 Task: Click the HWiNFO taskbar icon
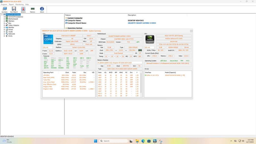pos(155,141)
